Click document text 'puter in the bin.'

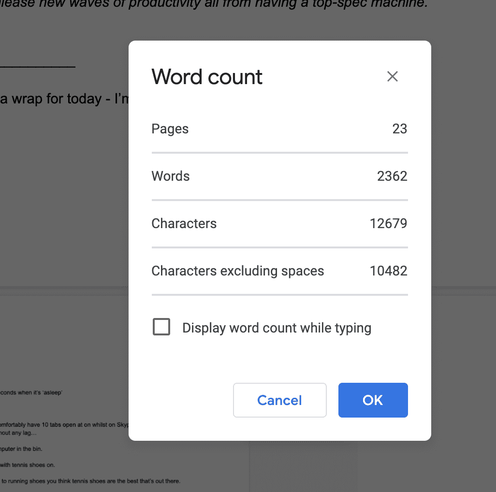(21, 449)
